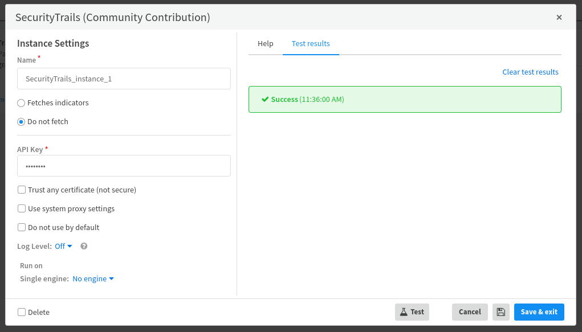
Task: Click the floppy disk save icon
Action: click(x=500, y=312)
